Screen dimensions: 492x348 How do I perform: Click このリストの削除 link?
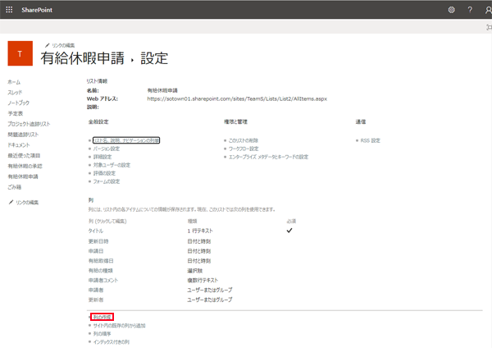click(244, 140)
